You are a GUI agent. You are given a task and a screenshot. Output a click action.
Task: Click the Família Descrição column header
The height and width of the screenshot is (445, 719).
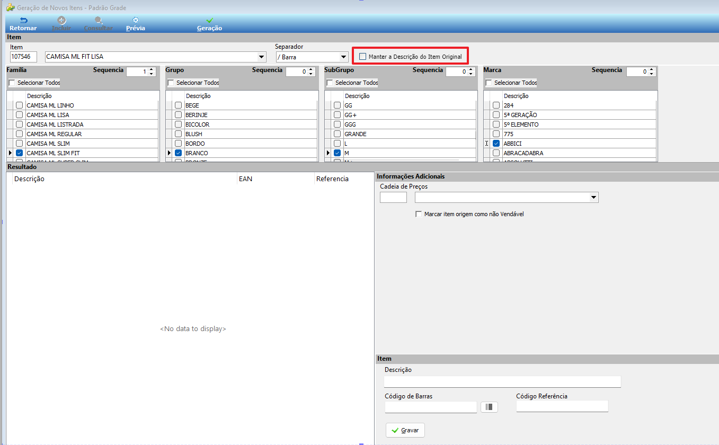coord(92,96)
